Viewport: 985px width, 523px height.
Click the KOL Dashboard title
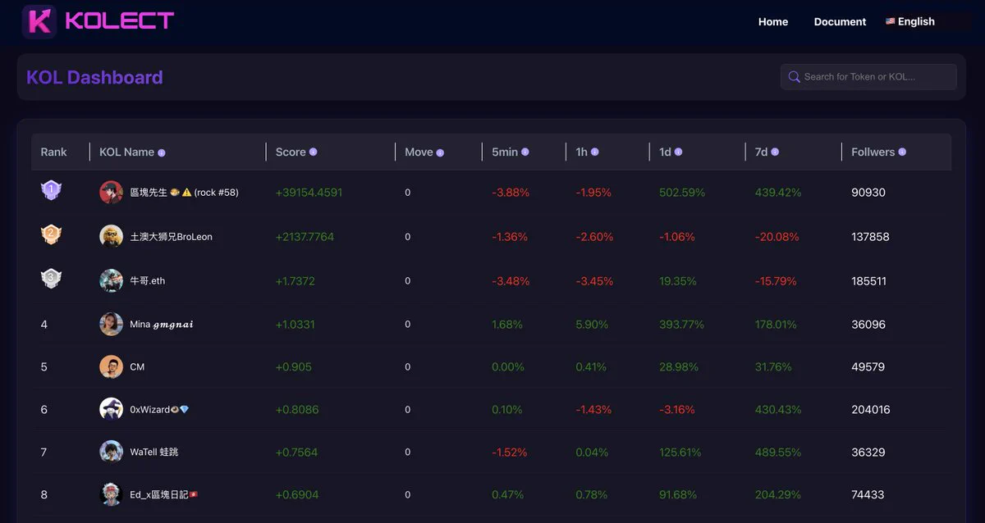click(x=94, y=77)
